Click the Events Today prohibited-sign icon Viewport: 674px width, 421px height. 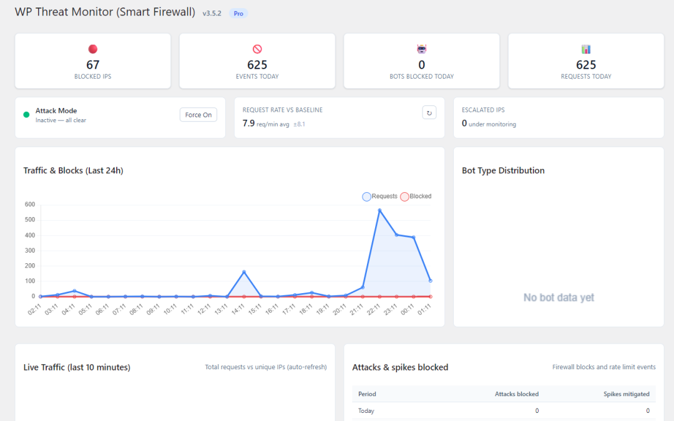[x=257, y=49]
